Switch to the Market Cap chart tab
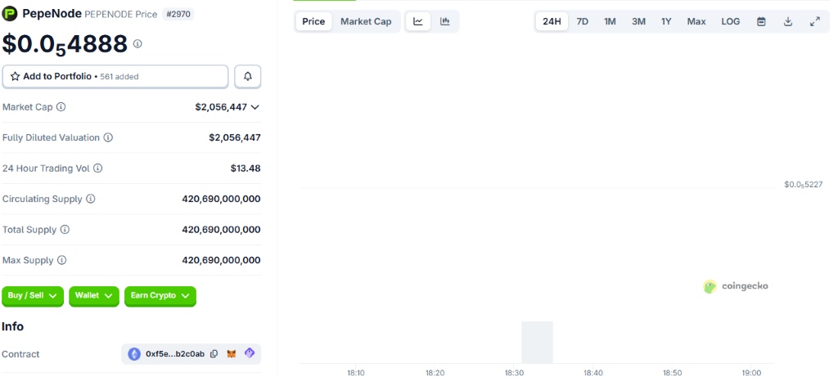The height and width of the screenshot is (377, 838). point(366,21)
